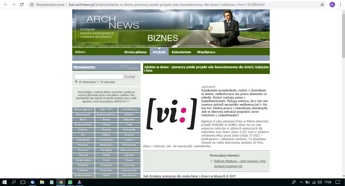Click the Windows Start button
Image resolution: width=345 pixels, height=186 pixels.
[5, 182]
